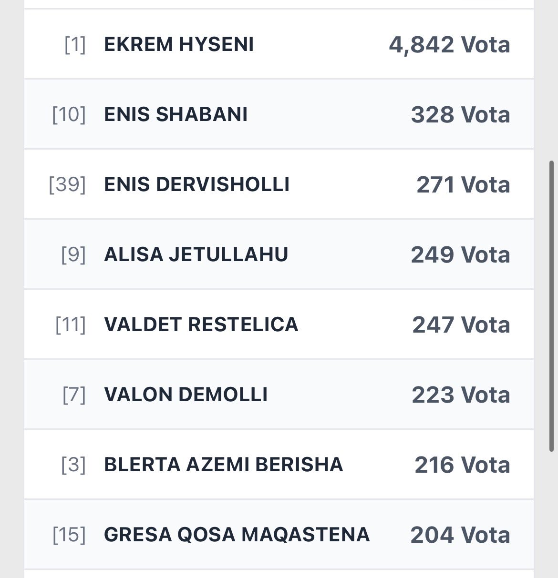This screenshot has height=578, width=558.
Task: Click Blerta Azemi Berisha's name
Action: pyautogui.click(x=223, y=465)
